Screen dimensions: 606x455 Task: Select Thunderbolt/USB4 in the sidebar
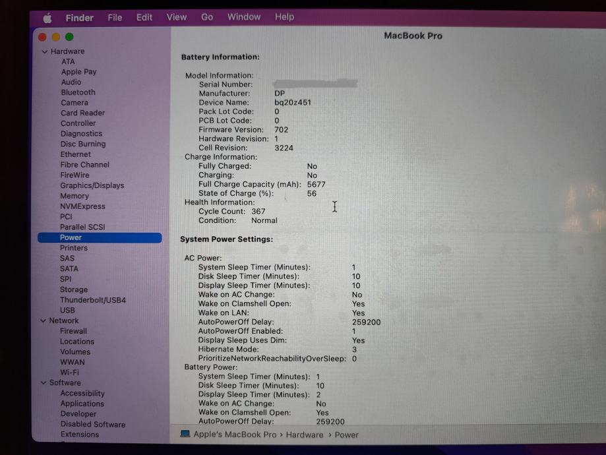pos(93,300)
